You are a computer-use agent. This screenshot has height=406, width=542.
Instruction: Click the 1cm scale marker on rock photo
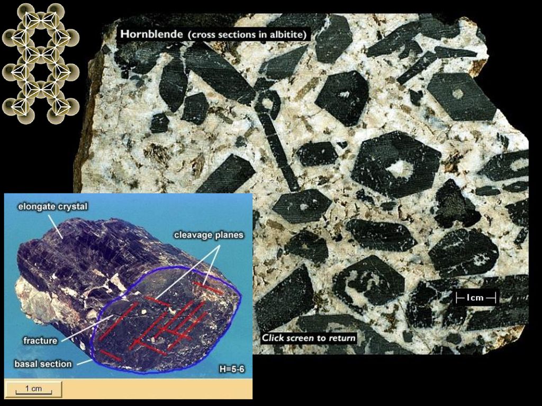coord(476,297)
